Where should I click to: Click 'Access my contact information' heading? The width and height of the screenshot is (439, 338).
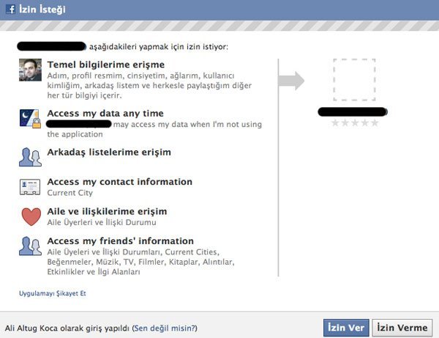tap(119, 182)
